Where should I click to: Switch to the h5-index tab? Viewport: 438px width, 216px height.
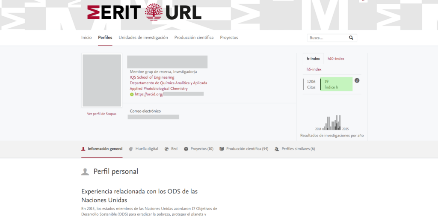pos(314,69)
